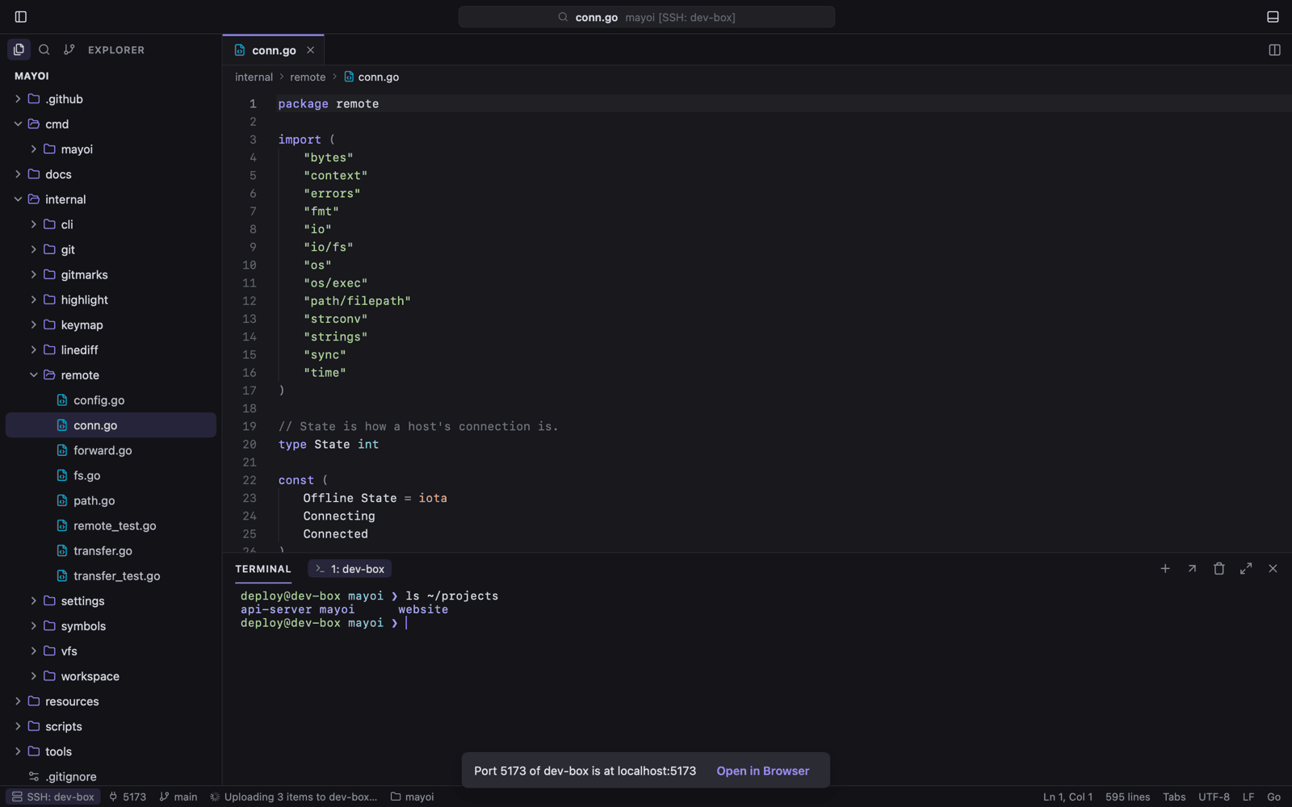Image resolution: width=1292 pixels, height=807 pixels.
Task: Open the search view icon in sidebar
Action: [x=44, y=49]
